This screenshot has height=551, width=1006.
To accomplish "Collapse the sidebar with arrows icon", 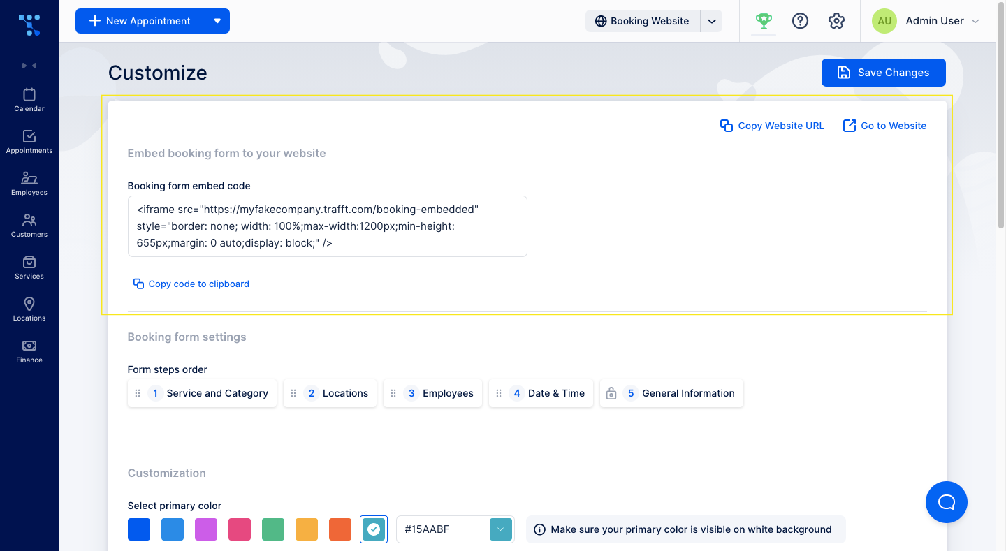I will coord(29,66).
